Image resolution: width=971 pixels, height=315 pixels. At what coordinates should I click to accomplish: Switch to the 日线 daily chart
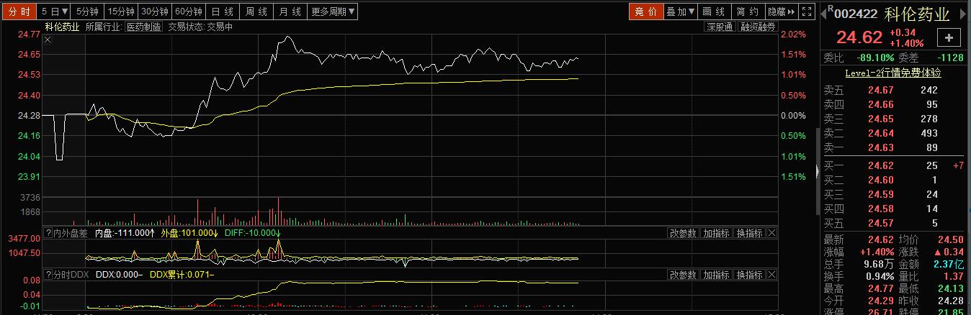(223, 12)
